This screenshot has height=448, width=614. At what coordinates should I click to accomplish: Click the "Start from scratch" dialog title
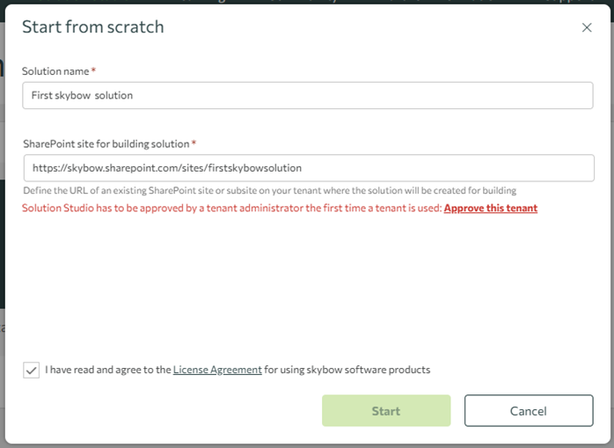coord(92,27)
